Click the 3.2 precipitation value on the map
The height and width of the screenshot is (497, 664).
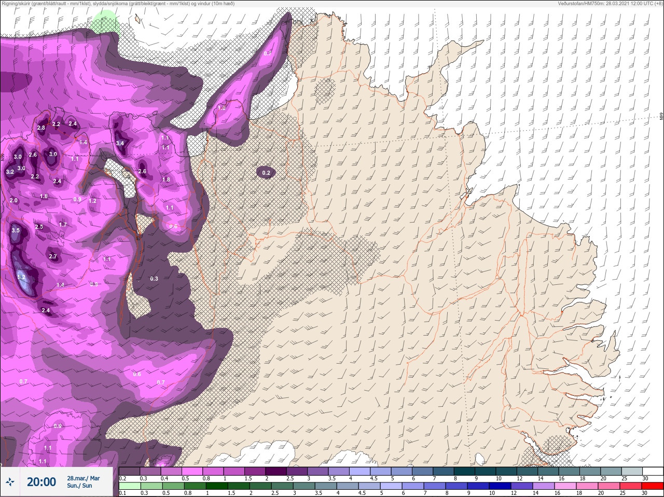click(10, 172)
